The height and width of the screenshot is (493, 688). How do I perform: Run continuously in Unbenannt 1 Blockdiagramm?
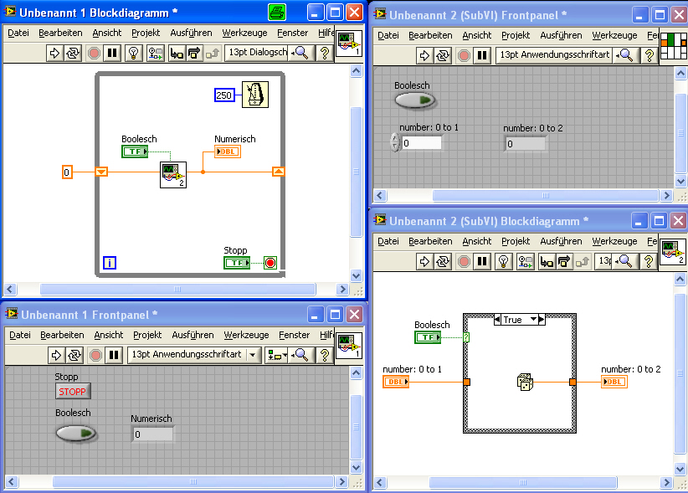point(72,53)
